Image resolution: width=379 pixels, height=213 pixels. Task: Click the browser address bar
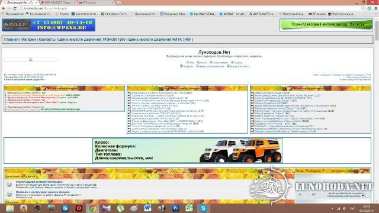188,8
